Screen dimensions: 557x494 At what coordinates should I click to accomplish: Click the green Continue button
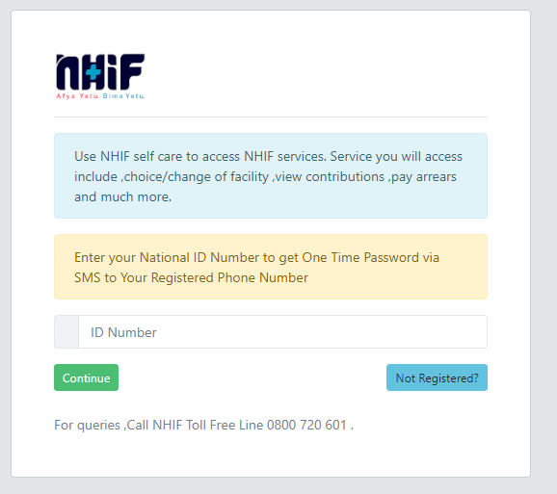pos(87,377)
